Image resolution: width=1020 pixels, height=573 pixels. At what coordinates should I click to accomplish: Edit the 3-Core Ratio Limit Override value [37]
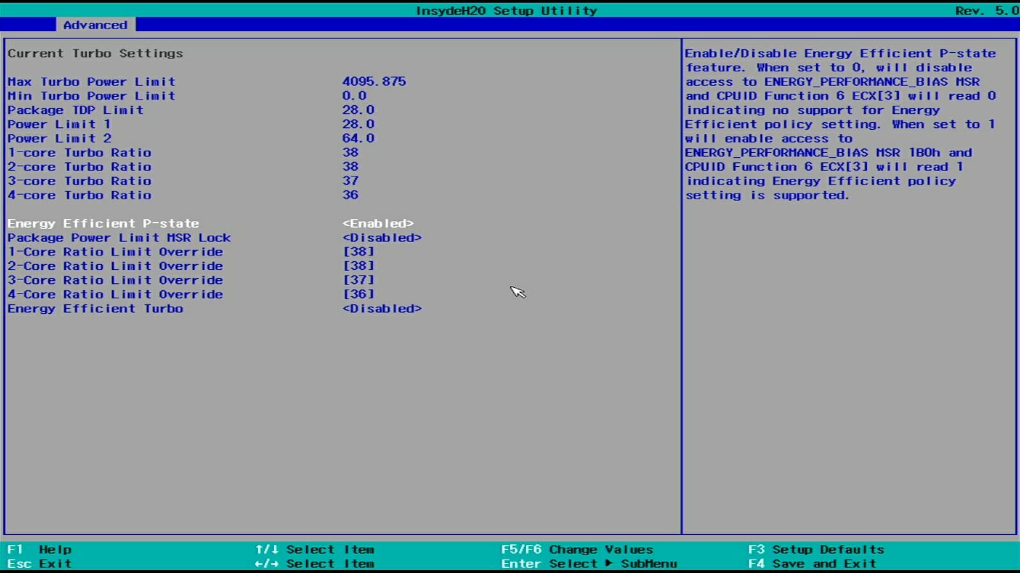point(358,280)
